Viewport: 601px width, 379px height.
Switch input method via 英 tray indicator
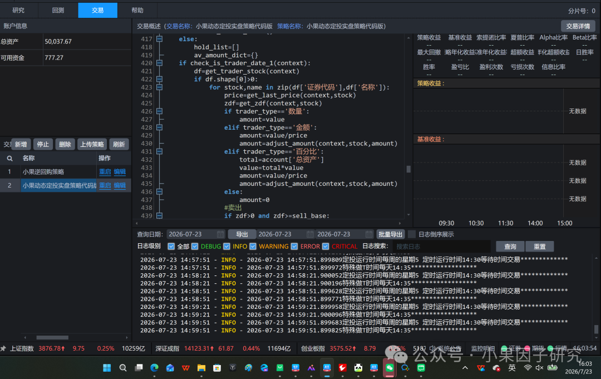(512, 368)
